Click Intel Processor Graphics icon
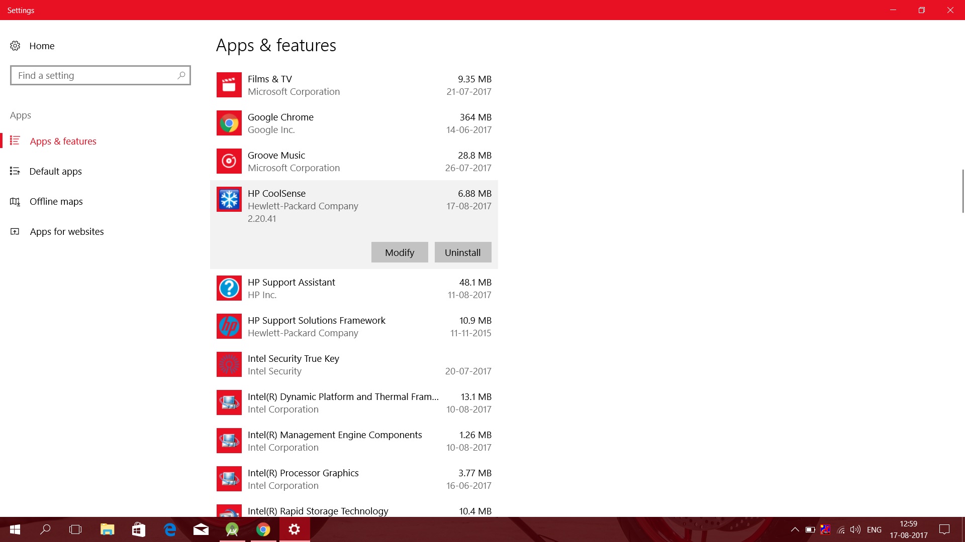Screen dimensions: 965x542 tap(229, 479)
